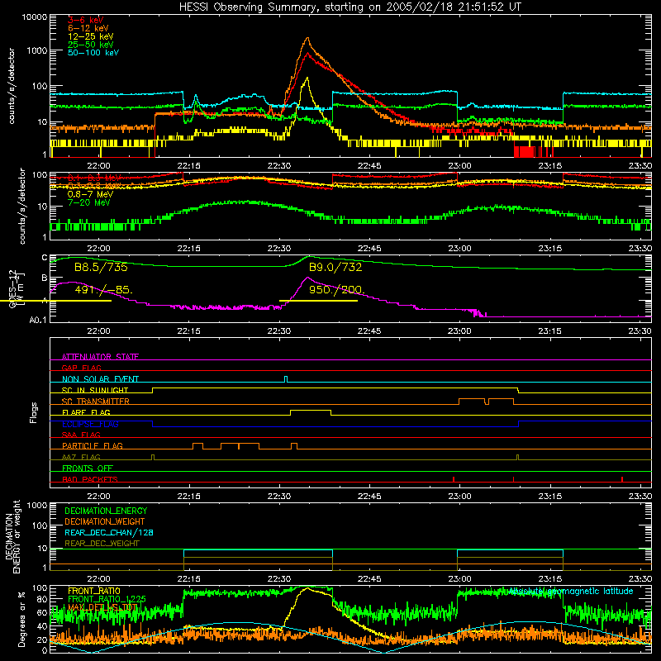The width and height of the screenshot is (661, 661).
Task: Click the REAR_DEC_CHAN/128 legend label
Action: coord(109,532)
